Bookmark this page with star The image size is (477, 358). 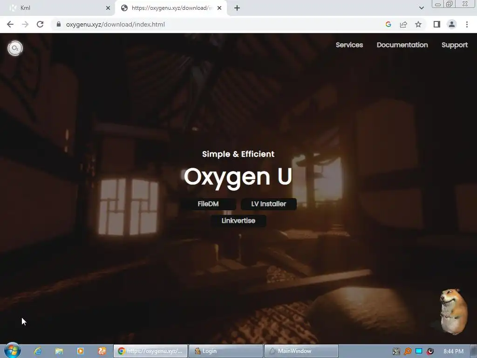pyautogui.click(x=418, y=24)
